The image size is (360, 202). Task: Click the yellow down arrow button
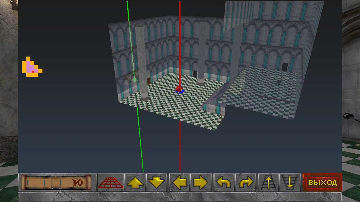(157, 182)
